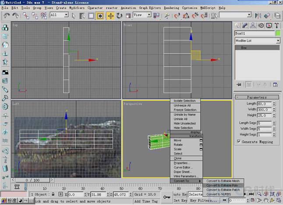Open the Graph Editors menu
Viewport: 283px width, 205px height.
[150, 8]
